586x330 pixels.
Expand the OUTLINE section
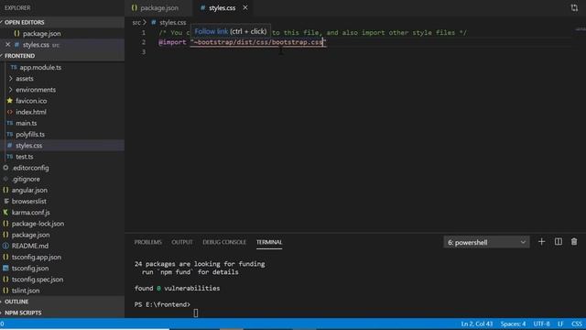[16, 302]
